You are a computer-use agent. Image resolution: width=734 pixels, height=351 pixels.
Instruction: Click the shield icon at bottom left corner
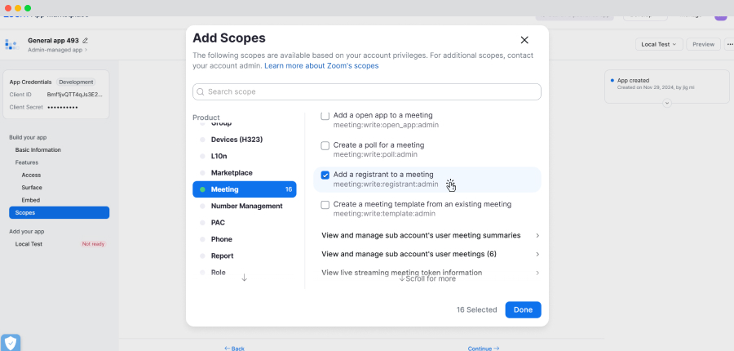tap(11, 343)
